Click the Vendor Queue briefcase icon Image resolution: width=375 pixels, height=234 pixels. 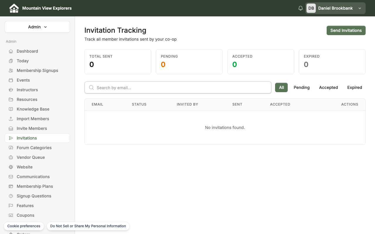[x=11, y=157]
